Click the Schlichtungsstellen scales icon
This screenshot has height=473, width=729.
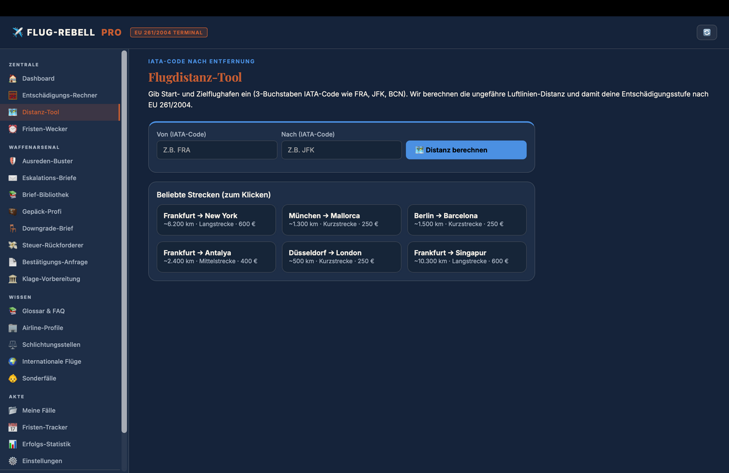(x=13, y=344)
